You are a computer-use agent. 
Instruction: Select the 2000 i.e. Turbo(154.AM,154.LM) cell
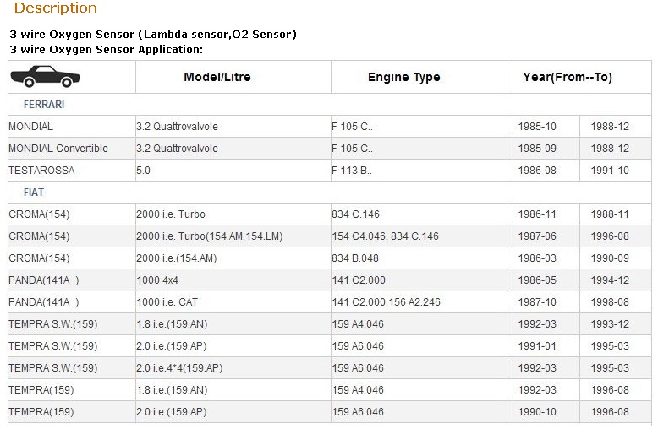coord(209,236)
